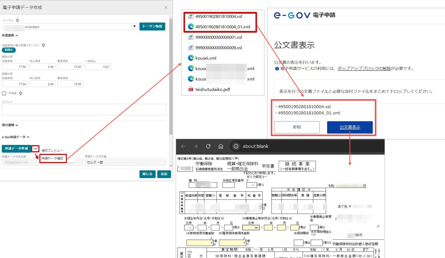Click the lightbulb icon next to 未申告

(21, 93)
